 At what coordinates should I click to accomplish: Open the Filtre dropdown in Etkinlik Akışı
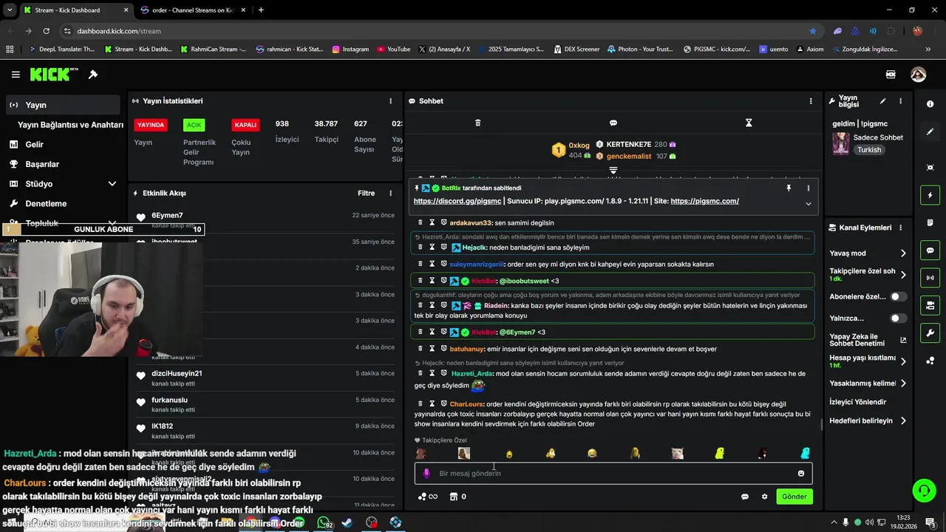366,194
